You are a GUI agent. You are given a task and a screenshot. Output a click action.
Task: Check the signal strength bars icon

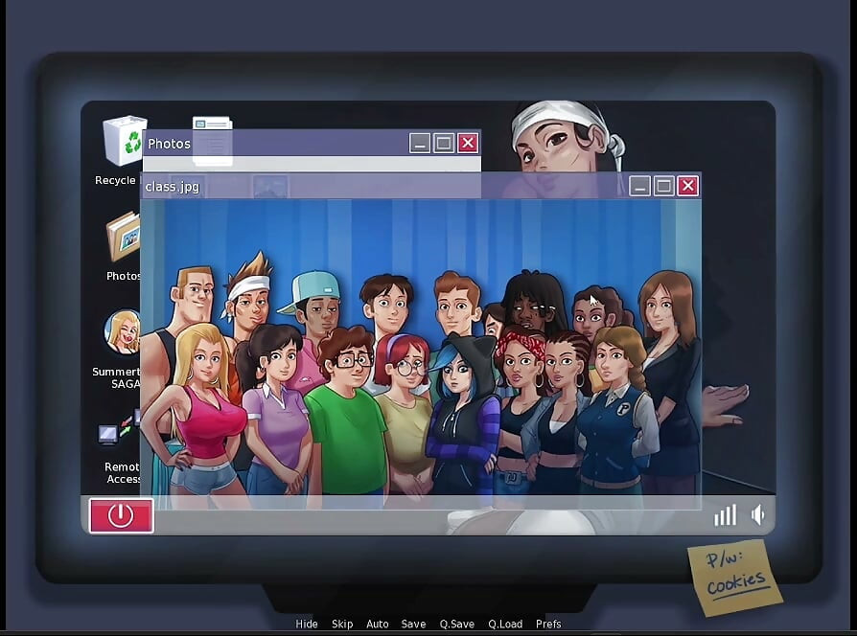(x=726, y=514)
